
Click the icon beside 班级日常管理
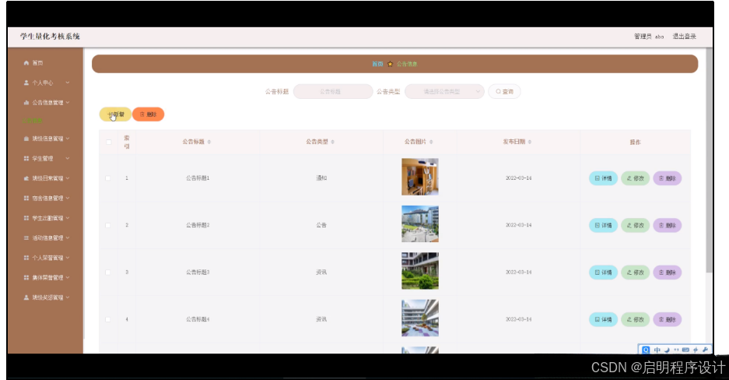coord(26,178)
